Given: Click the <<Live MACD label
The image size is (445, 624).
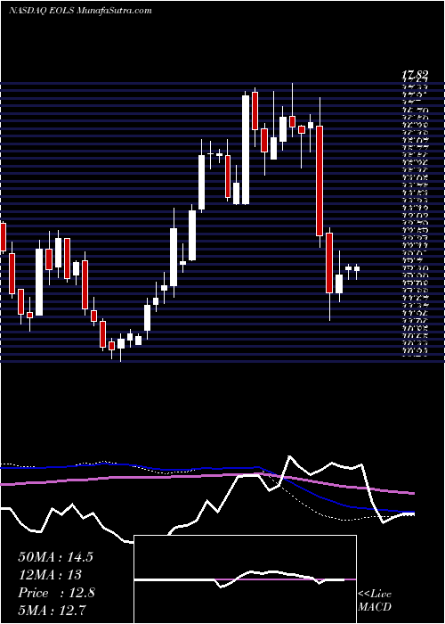Looking at the screenshot, I should pyautogui.click(x=375, y=601).
